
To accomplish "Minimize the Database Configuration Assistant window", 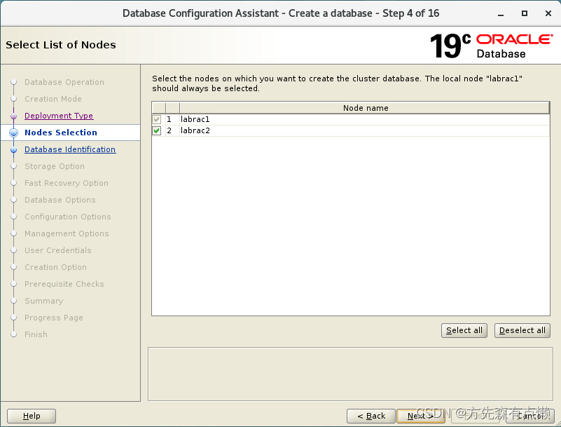I will pyautogui.click(x=501, y=13).
